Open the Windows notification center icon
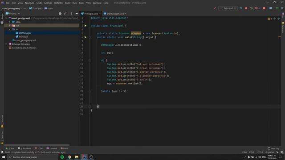Viewport: 285px width, 160px height. [x=280, y=157]
